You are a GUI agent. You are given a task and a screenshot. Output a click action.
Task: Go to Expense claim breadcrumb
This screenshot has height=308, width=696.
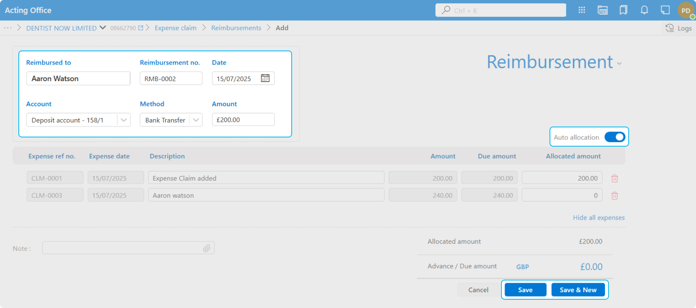coord(175,28)
